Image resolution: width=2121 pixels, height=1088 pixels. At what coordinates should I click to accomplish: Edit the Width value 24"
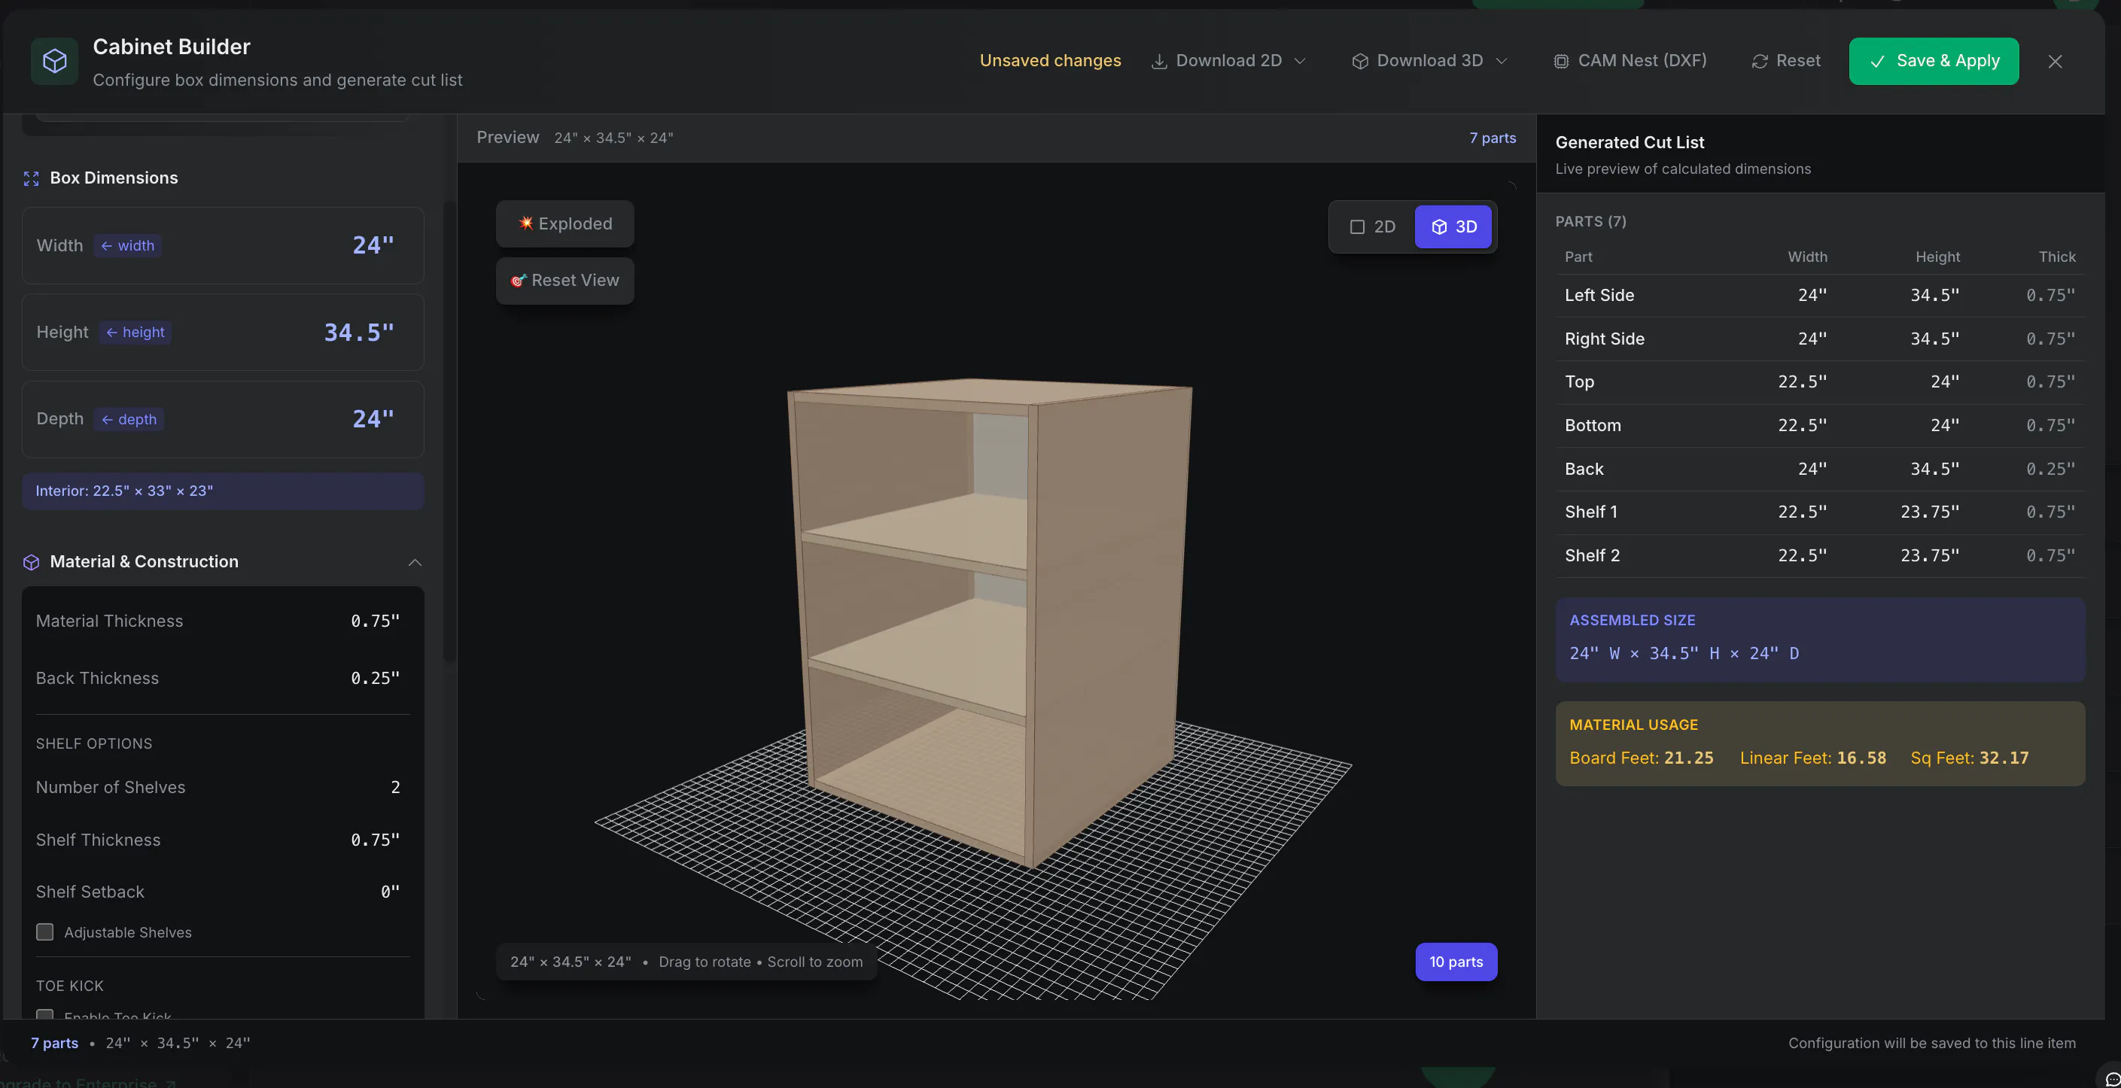click(373, 245)
